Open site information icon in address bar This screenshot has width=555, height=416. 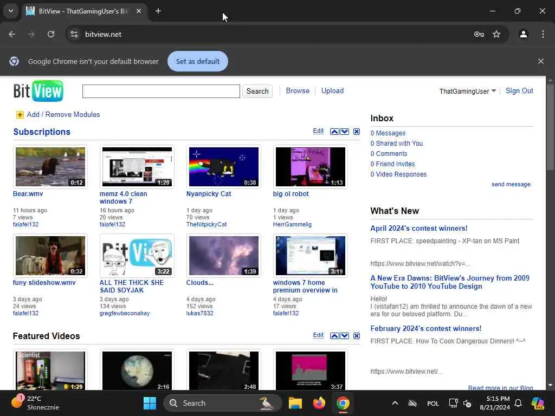74,34
